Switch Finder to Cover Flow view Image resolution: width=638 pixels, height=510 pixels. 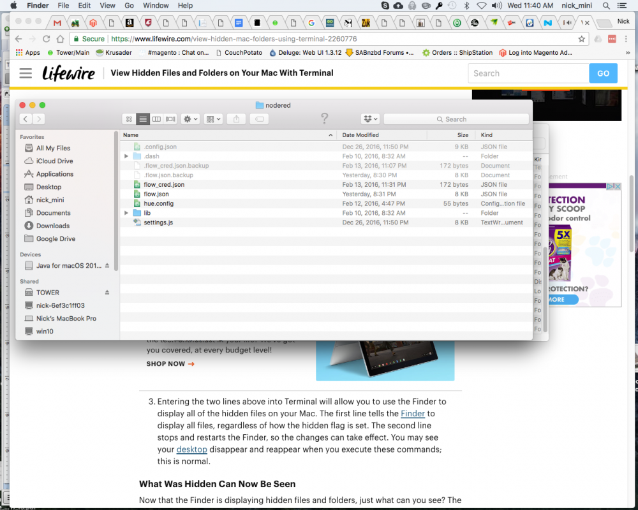click(x=170, y=119)
